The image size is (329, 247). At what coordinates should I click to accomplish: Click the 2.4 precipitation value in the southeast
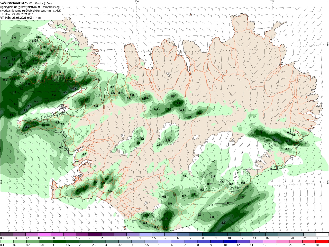click(x=288, y=140)
